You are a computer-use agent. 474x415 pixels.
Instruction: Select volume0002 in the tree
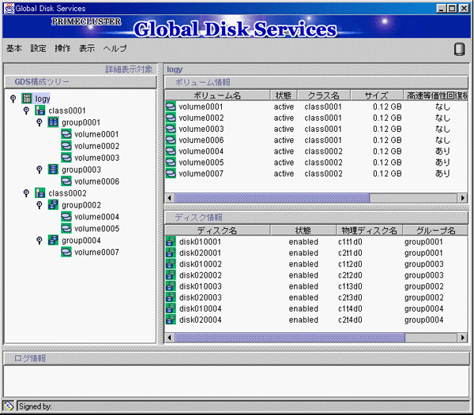click(96, 146)
